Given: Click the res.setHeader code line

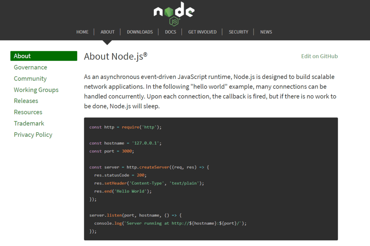Looking at the screenshot, I should [149, 183].
